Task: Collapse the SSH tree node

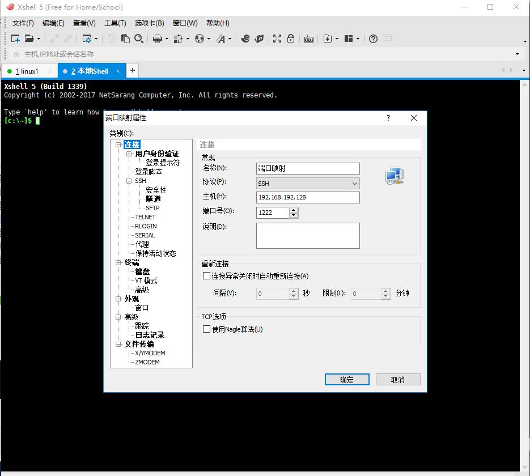Action: tap(129, 181)
